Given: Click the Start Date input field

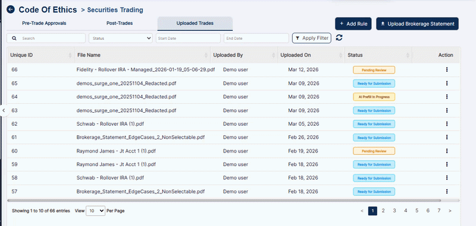Looking at the screenshot, I should tap(188, 38).
